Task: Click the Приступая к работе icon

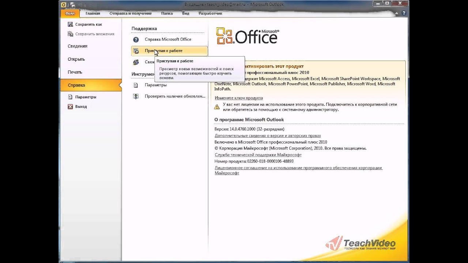Action: pos(136,51)
